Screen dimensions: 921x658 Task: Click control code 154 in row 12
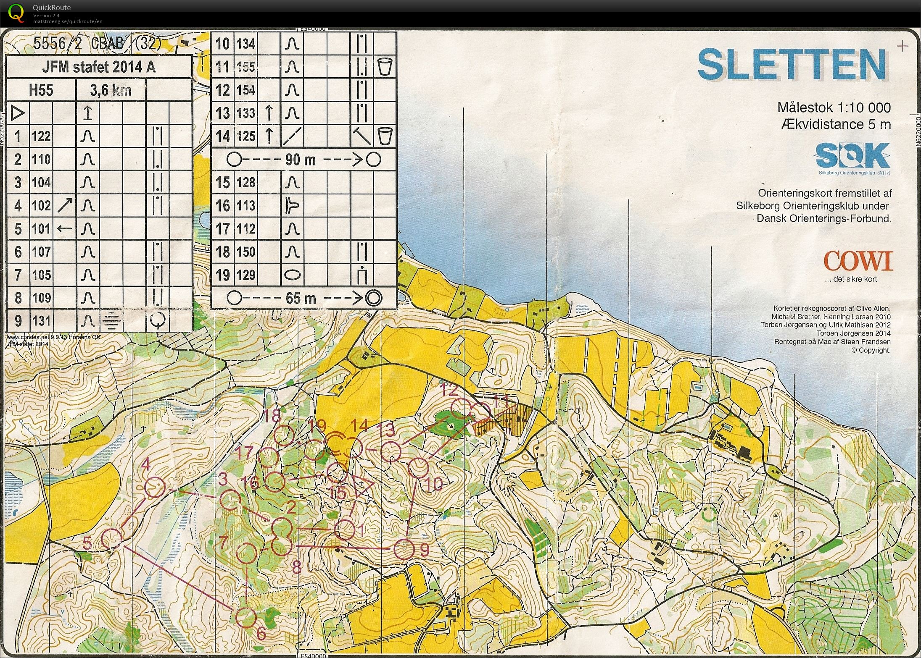tap(246, 90)
